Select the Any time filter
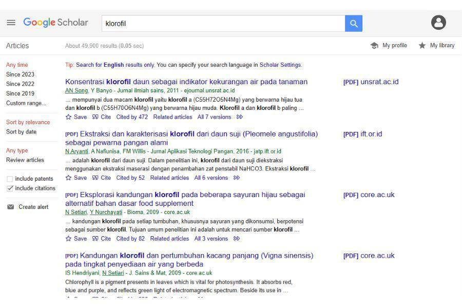This screenshot has height=308, width=462. [x=17, y=65]
